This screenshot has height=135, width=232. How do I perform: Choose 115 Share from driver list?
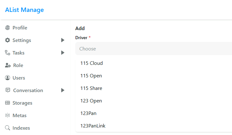pos(91,88)
